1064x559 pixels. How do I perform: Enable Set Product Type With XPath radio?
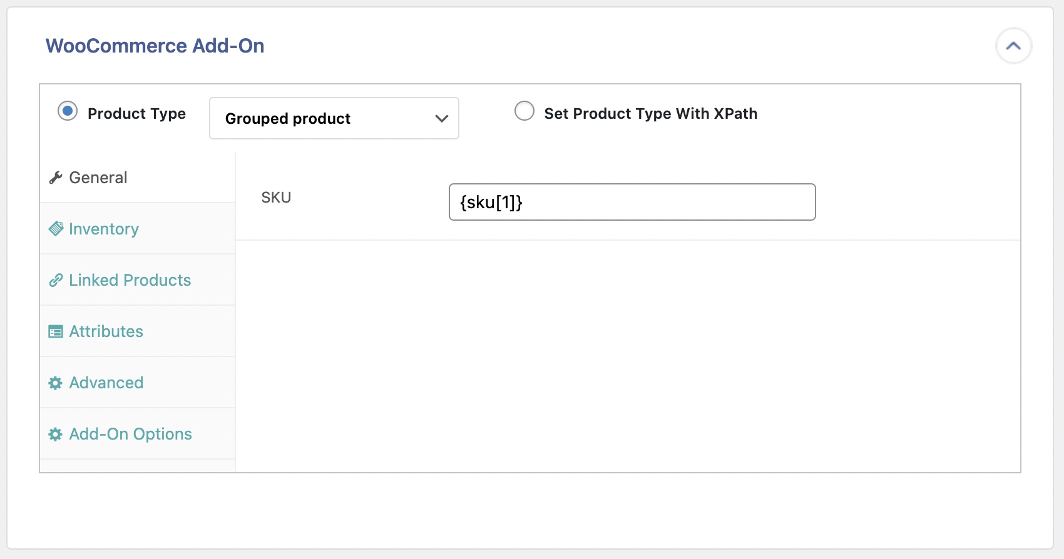pos(524,111)
